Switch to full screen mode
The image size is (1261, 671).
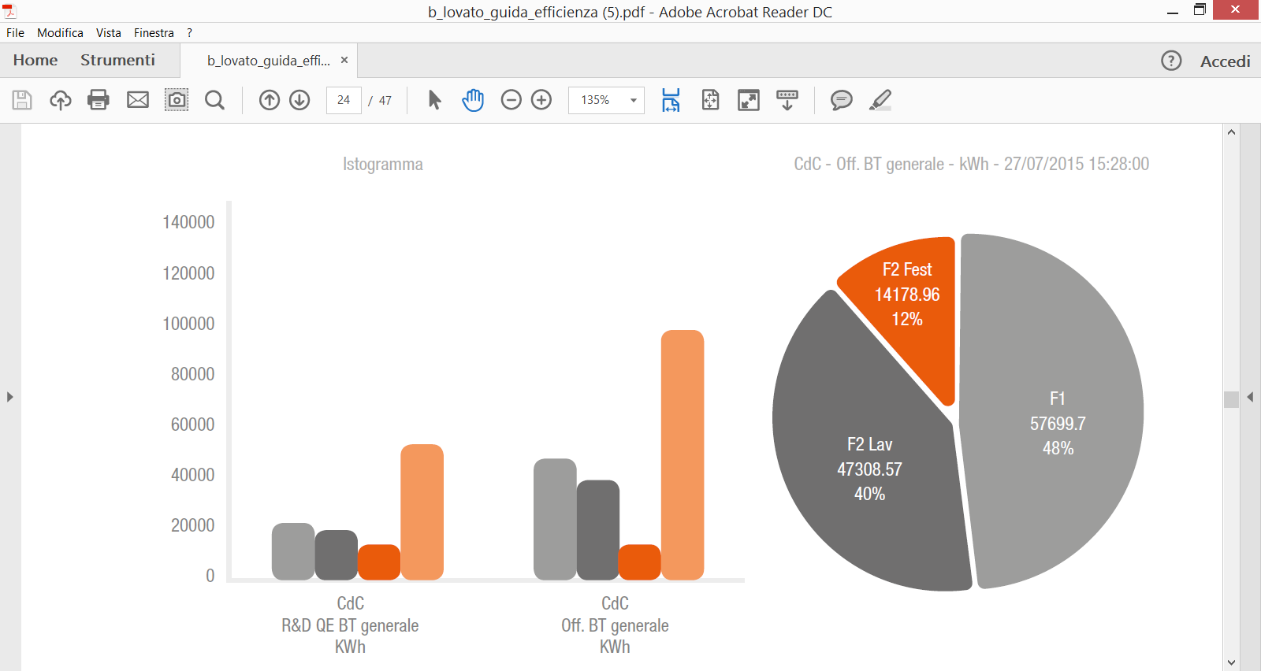pyautogui.click(x=749, y=100)
